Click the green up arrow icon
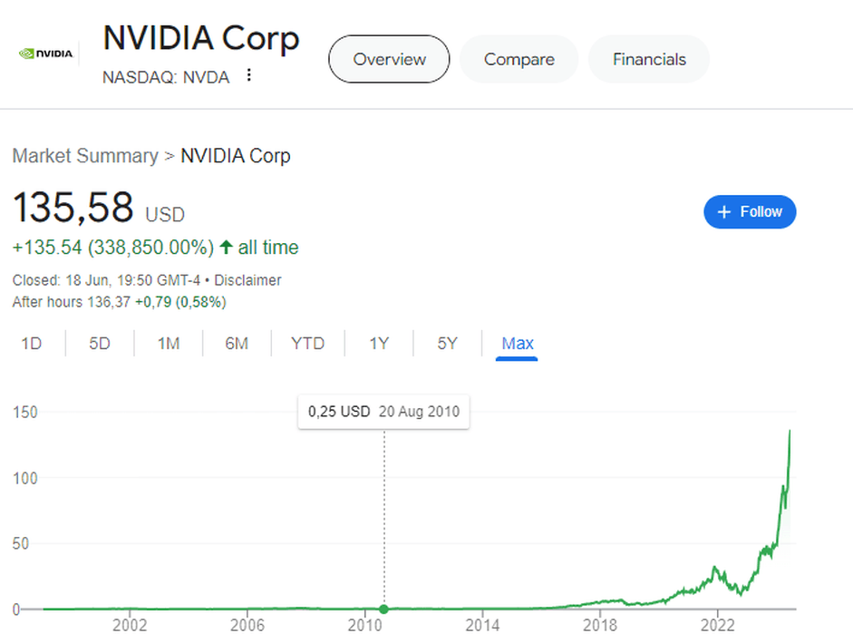This screenshot has width=853, height=643. (x=226, y=247)
